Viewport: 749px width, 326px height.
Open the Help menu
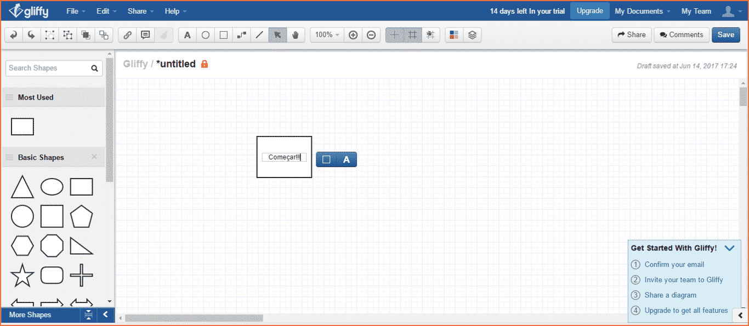175,11
